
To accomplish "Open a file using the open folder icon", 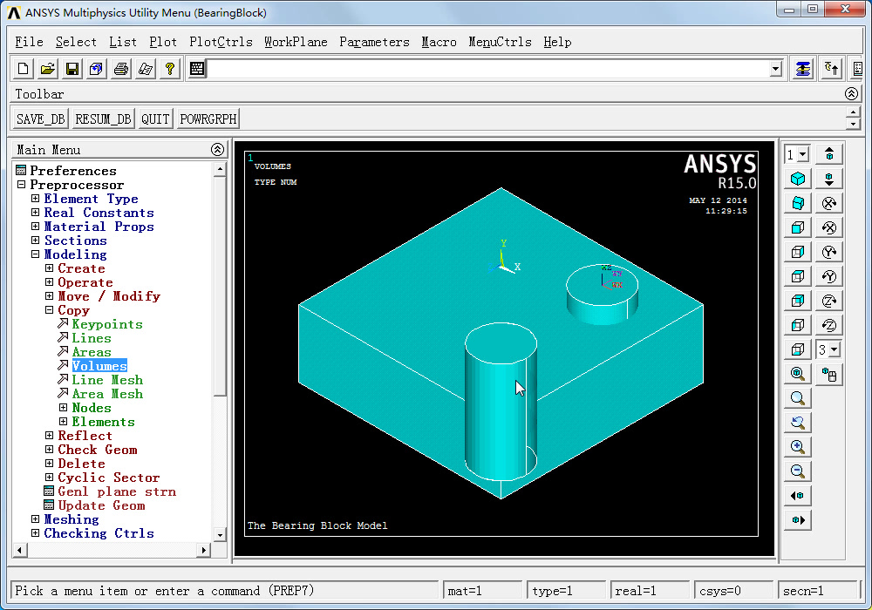I will tap(46, 68).
